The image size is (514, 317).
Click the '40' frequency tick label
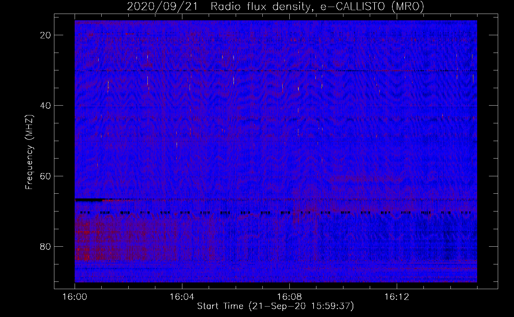tap(46, 106)
